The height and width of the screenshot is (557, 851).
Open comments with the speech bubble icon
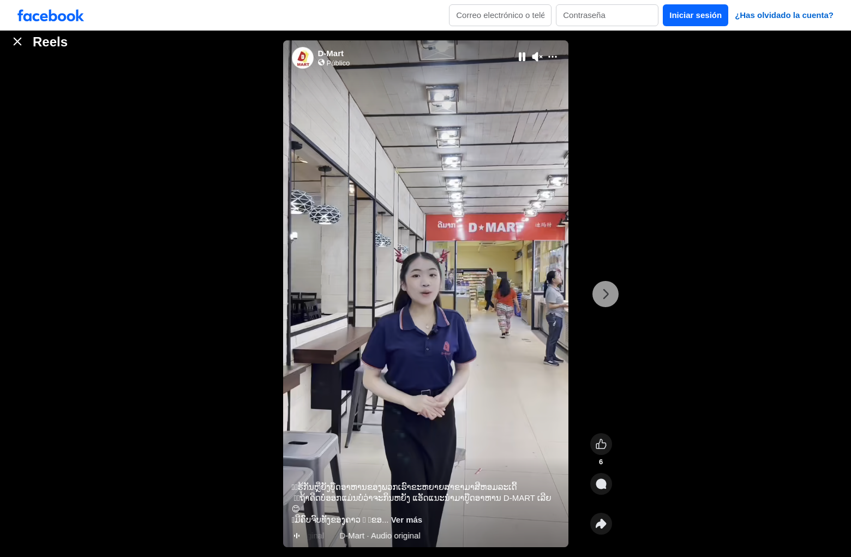point(601,484)
